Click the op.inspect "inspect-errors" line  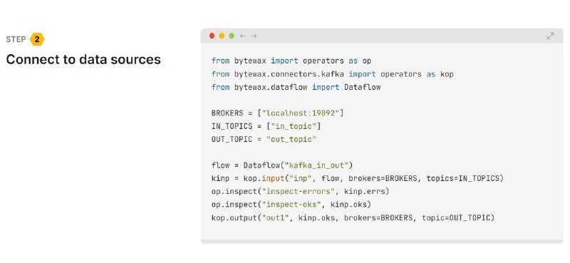pos(300,192)
